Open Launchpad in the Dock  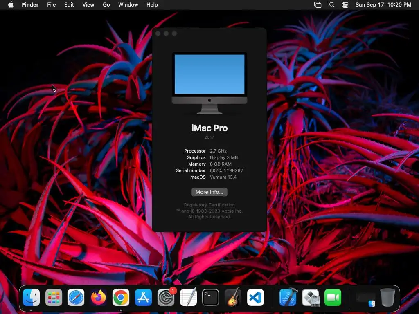pos(54,297)
